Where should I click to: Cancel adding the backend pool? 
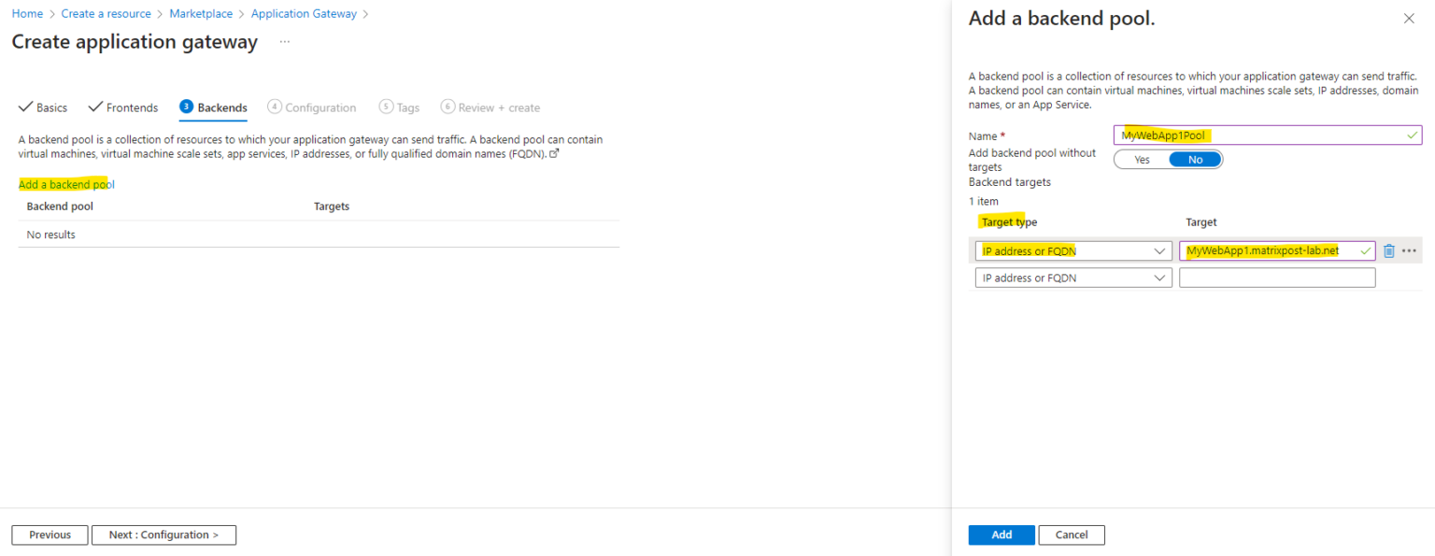(1072, 535)
